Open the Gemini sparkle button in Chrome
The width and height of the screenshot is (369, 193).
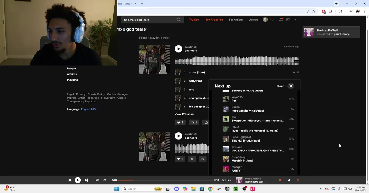coord(336,4)
